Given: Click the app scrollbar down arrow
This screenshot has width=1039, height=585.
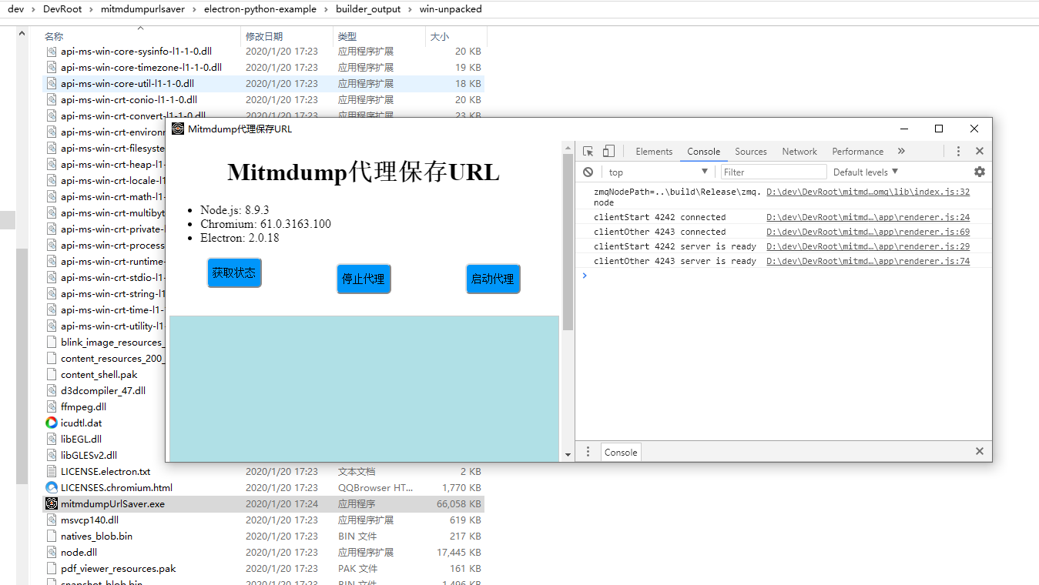Looking at the screenshot, I should (x=568, y=455).
